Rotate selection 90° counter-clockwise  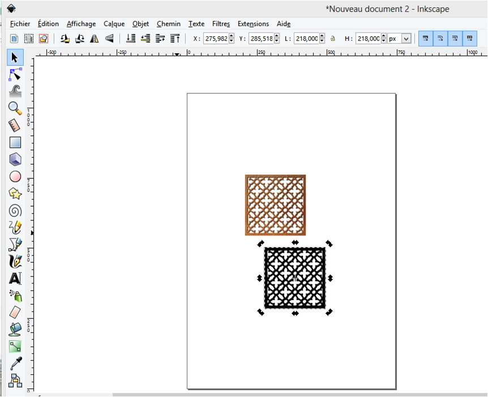(65, 39)
